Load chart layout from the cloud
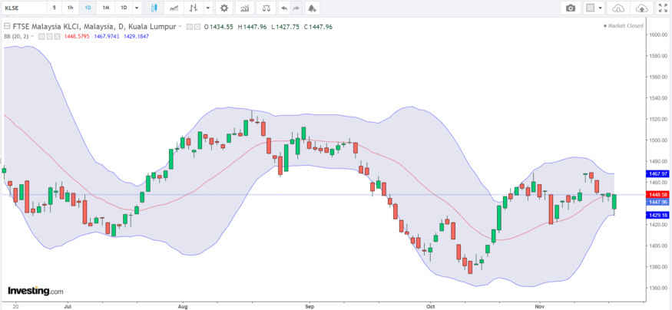672x310 pixels. pyautogui.click(x=617, y=8)
